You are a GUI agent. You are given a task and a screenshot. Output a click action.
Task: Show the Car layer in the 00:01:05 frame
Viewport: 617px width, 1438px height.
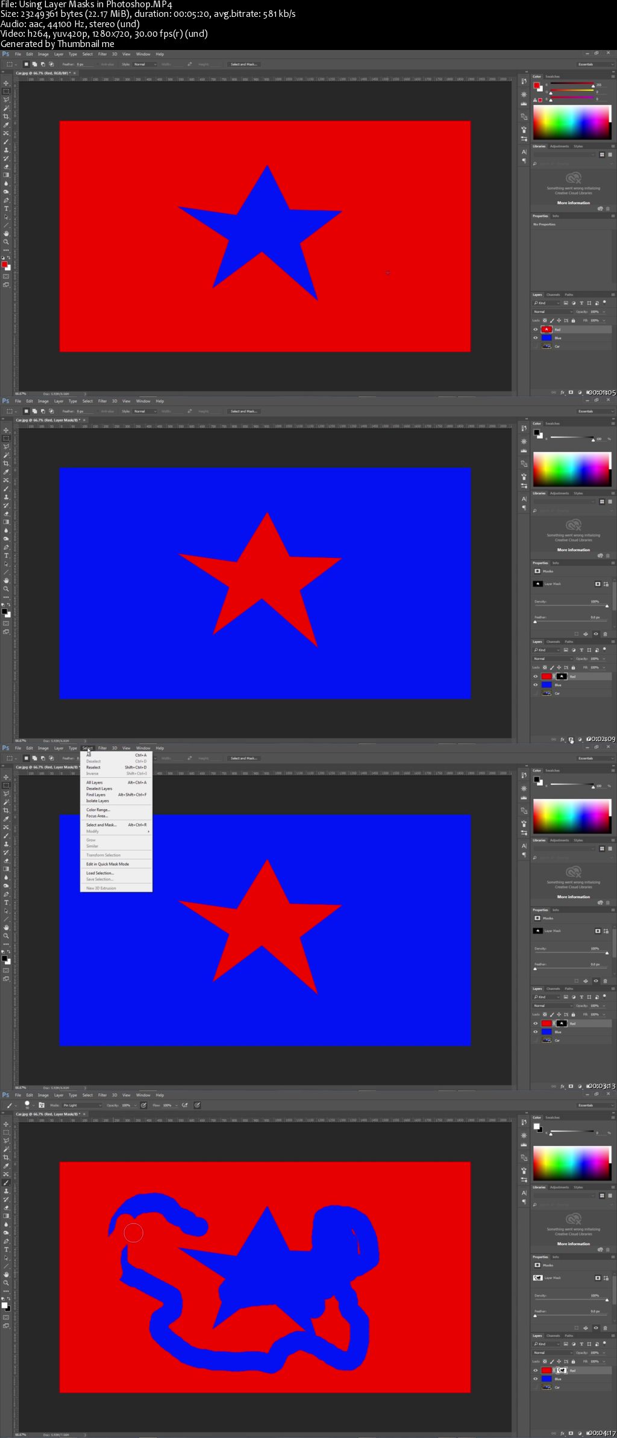coord(535,346)
